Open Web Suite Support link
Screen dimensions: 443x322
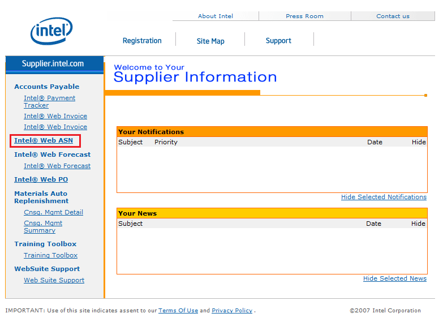[54, 280]
